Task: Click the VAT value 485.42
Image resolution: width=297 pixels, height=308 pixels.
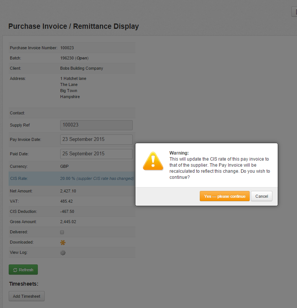Action: click(67, 201)
